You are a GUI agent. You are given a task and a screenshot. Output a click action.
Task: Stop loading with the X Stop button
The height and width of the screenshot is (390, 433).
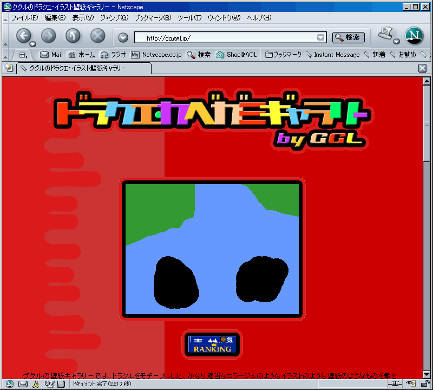point(98,36)
